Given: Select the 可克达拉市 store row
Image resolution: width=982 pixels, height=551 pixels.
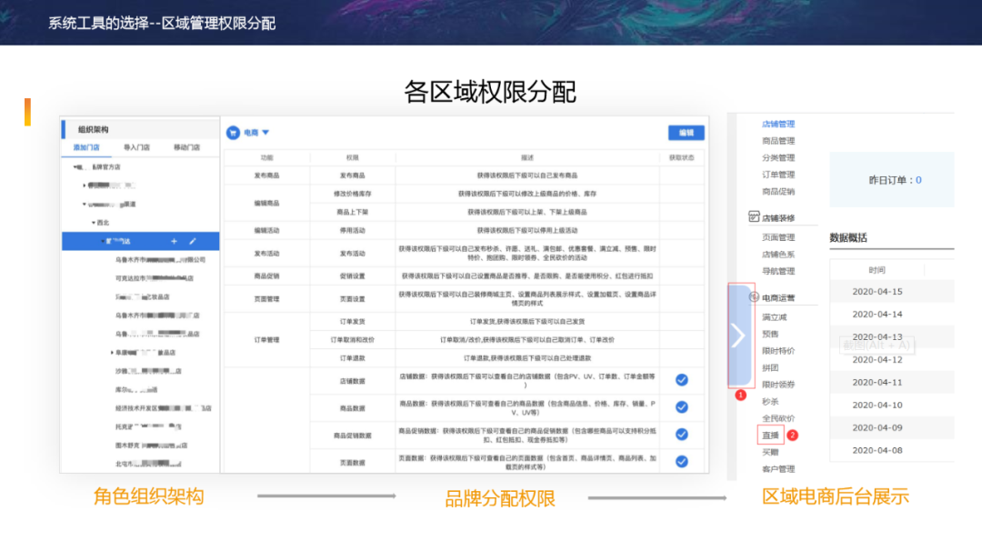Looking at the screenshot, I should pyautogui.click(x=155, y=278).
